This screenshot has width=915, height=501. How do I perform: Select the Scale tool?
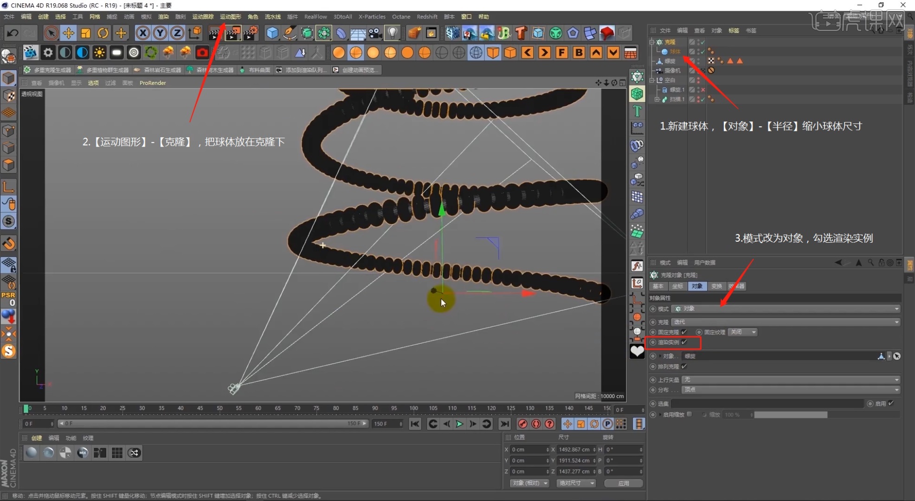point(85,33)
